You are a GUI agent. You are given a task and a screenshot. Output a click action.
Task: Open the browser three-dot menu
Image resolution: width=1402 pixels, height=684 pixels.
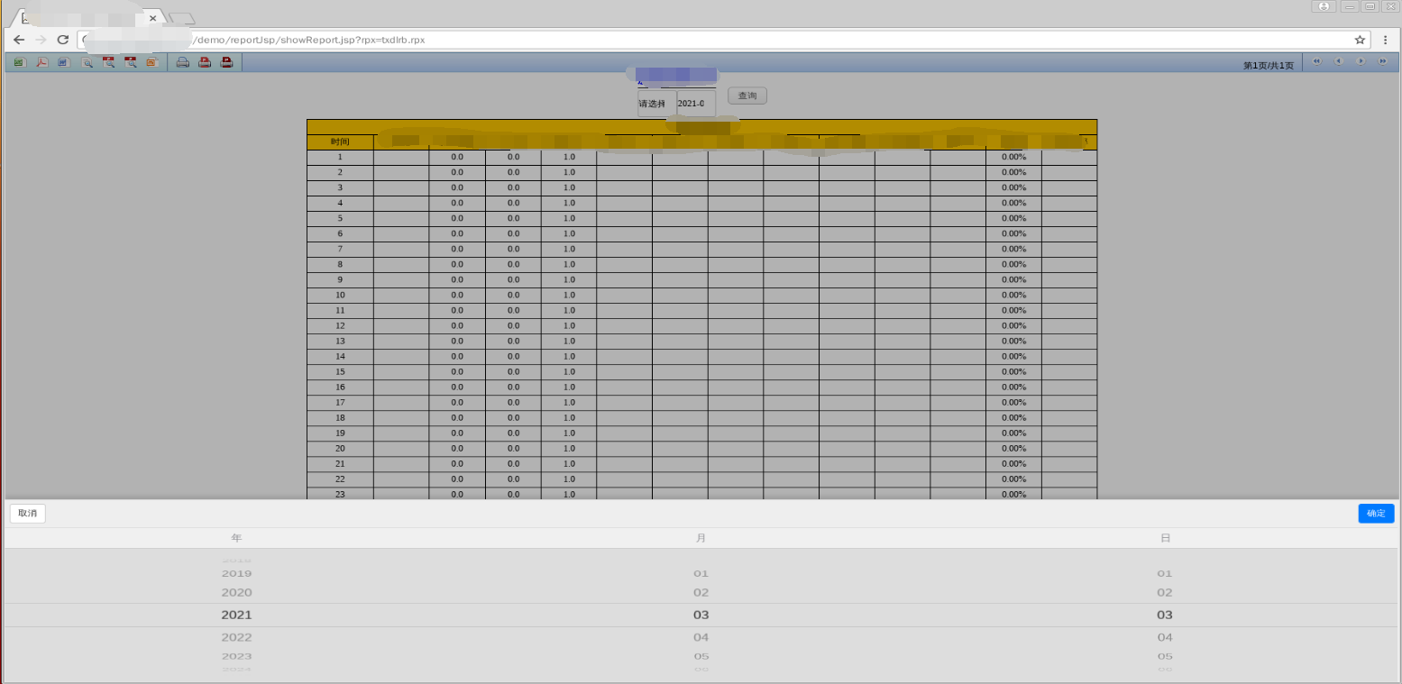[x=1385, y=40]
